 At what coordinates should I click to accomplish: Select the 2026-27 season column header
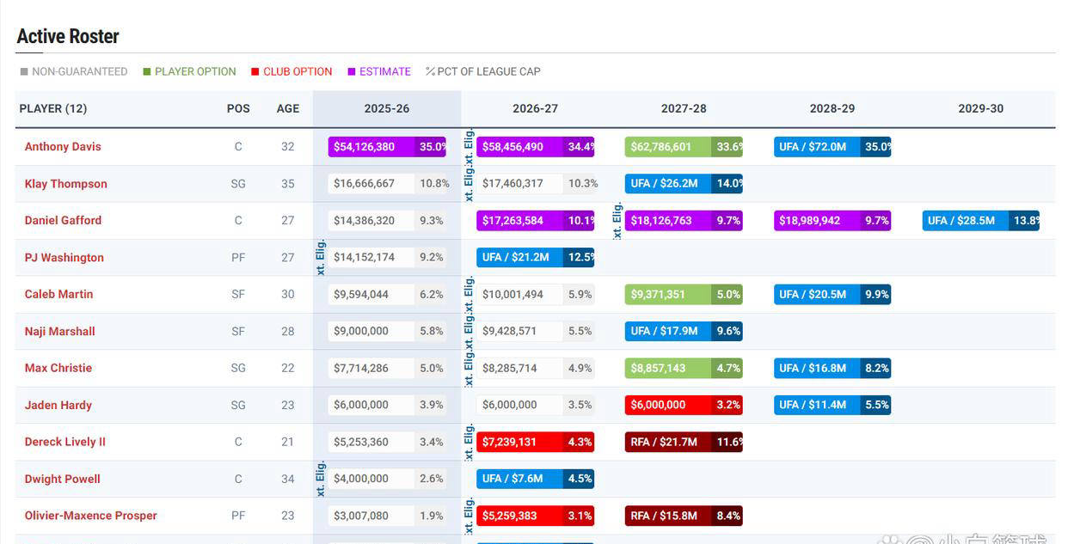[535, 109]
